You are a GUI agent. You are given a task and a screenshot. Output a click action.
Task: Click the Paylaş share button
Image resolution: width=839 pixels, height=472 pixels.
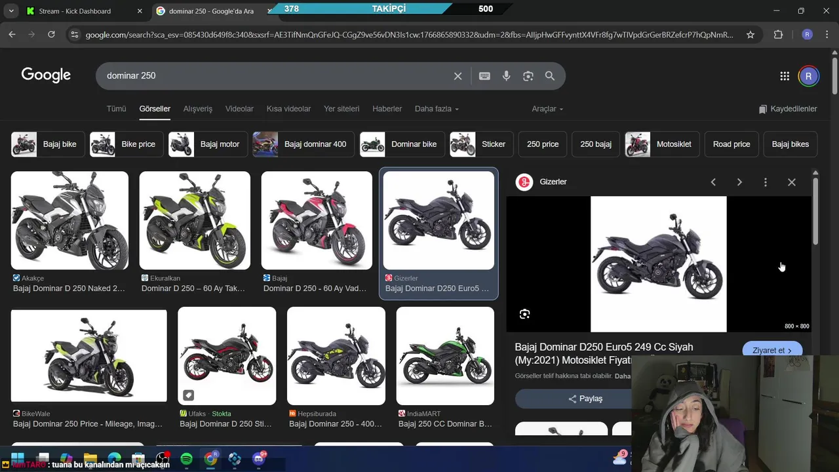click(x=585, y=399)
